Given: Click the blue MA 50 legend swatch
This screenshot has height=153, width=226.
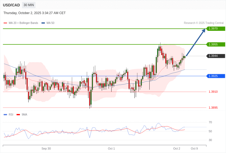Looking at the screenshot, I should click(x=43, y=23).
